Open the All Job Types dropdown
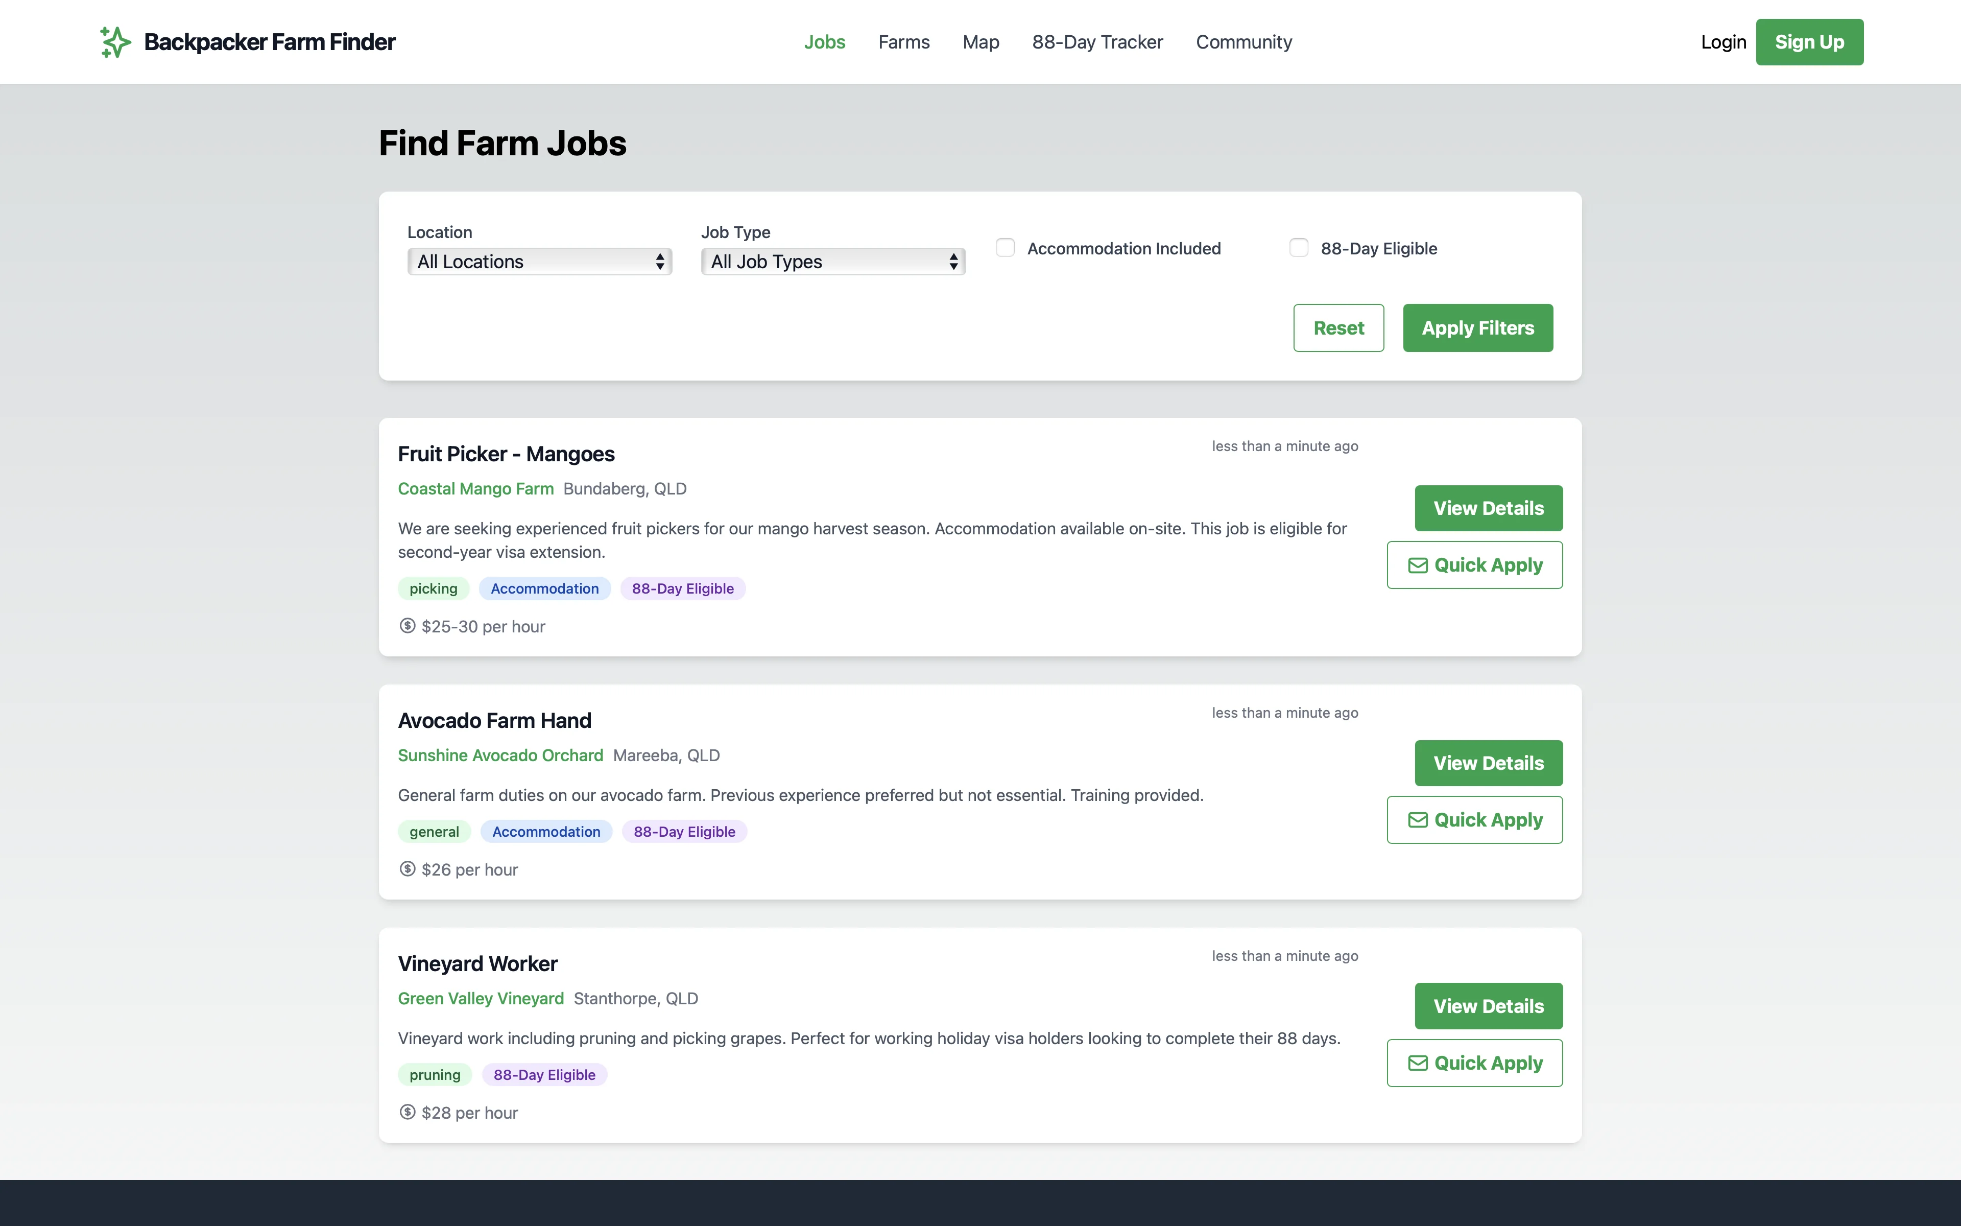The height and width of the screenshot is (1226, 1961). [x=832, y=261]
